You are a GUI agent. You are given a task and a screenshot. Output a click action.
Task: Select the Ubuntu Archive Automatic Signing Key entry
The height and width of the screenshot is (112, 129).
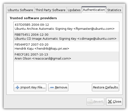66,27
